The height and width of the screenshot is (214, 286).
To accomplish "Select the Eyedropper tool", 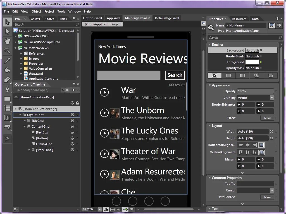I will click(7, 60).
